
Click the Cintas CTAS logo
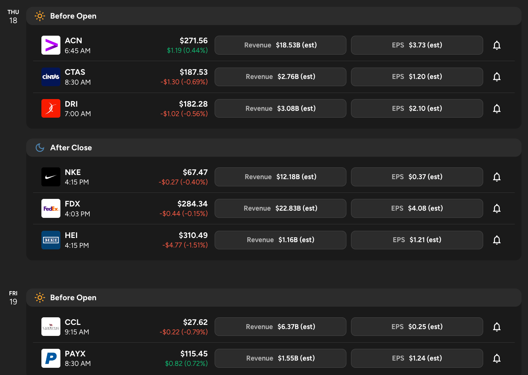coord(51,77)
